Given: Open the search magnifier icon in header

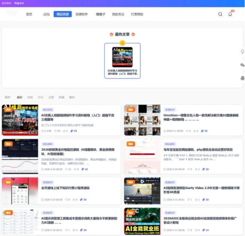Looking at the screenshot, I should click(220, 14).
